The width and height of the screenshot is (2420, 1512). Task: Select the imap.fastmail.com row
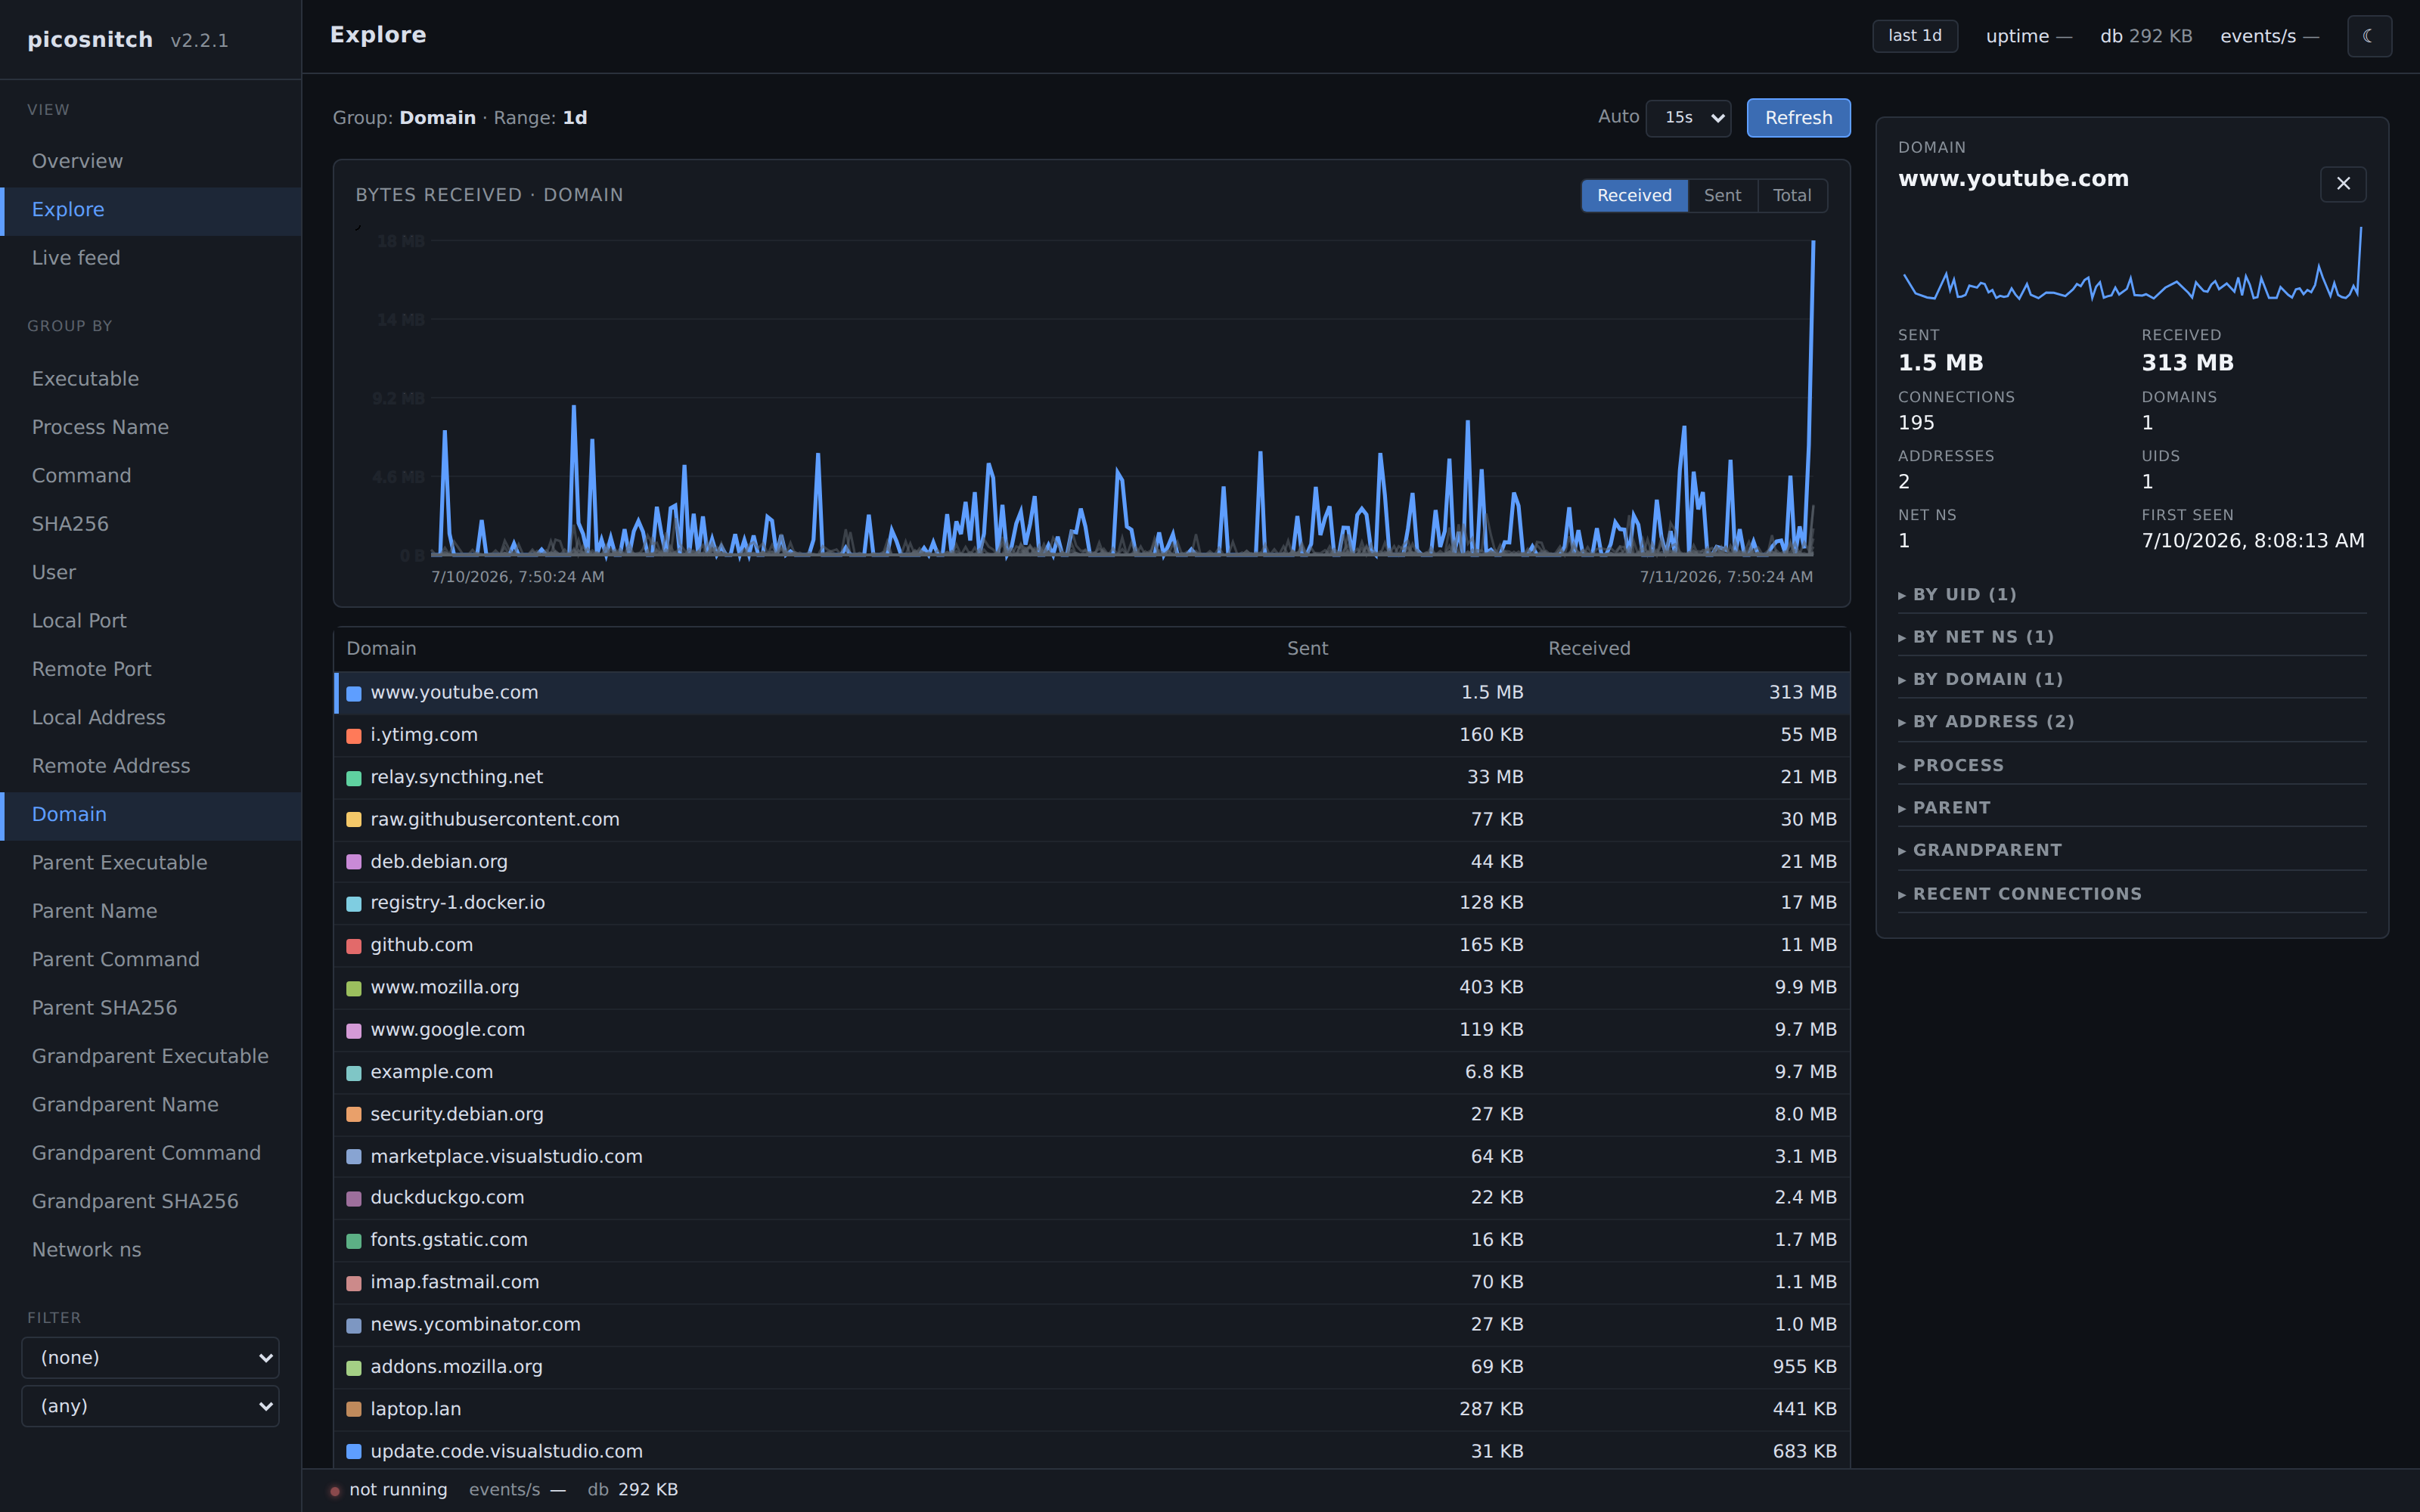(1091, 1282)
